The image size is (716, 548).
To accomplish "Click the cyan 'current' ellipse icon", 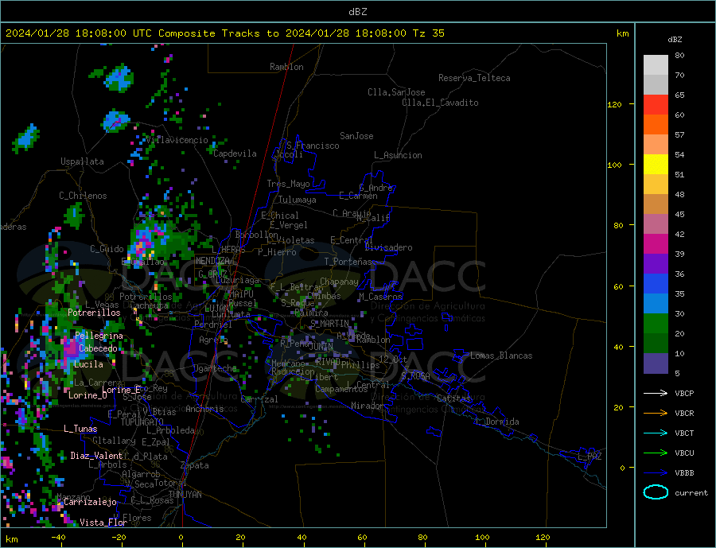I will coord(656,492).
